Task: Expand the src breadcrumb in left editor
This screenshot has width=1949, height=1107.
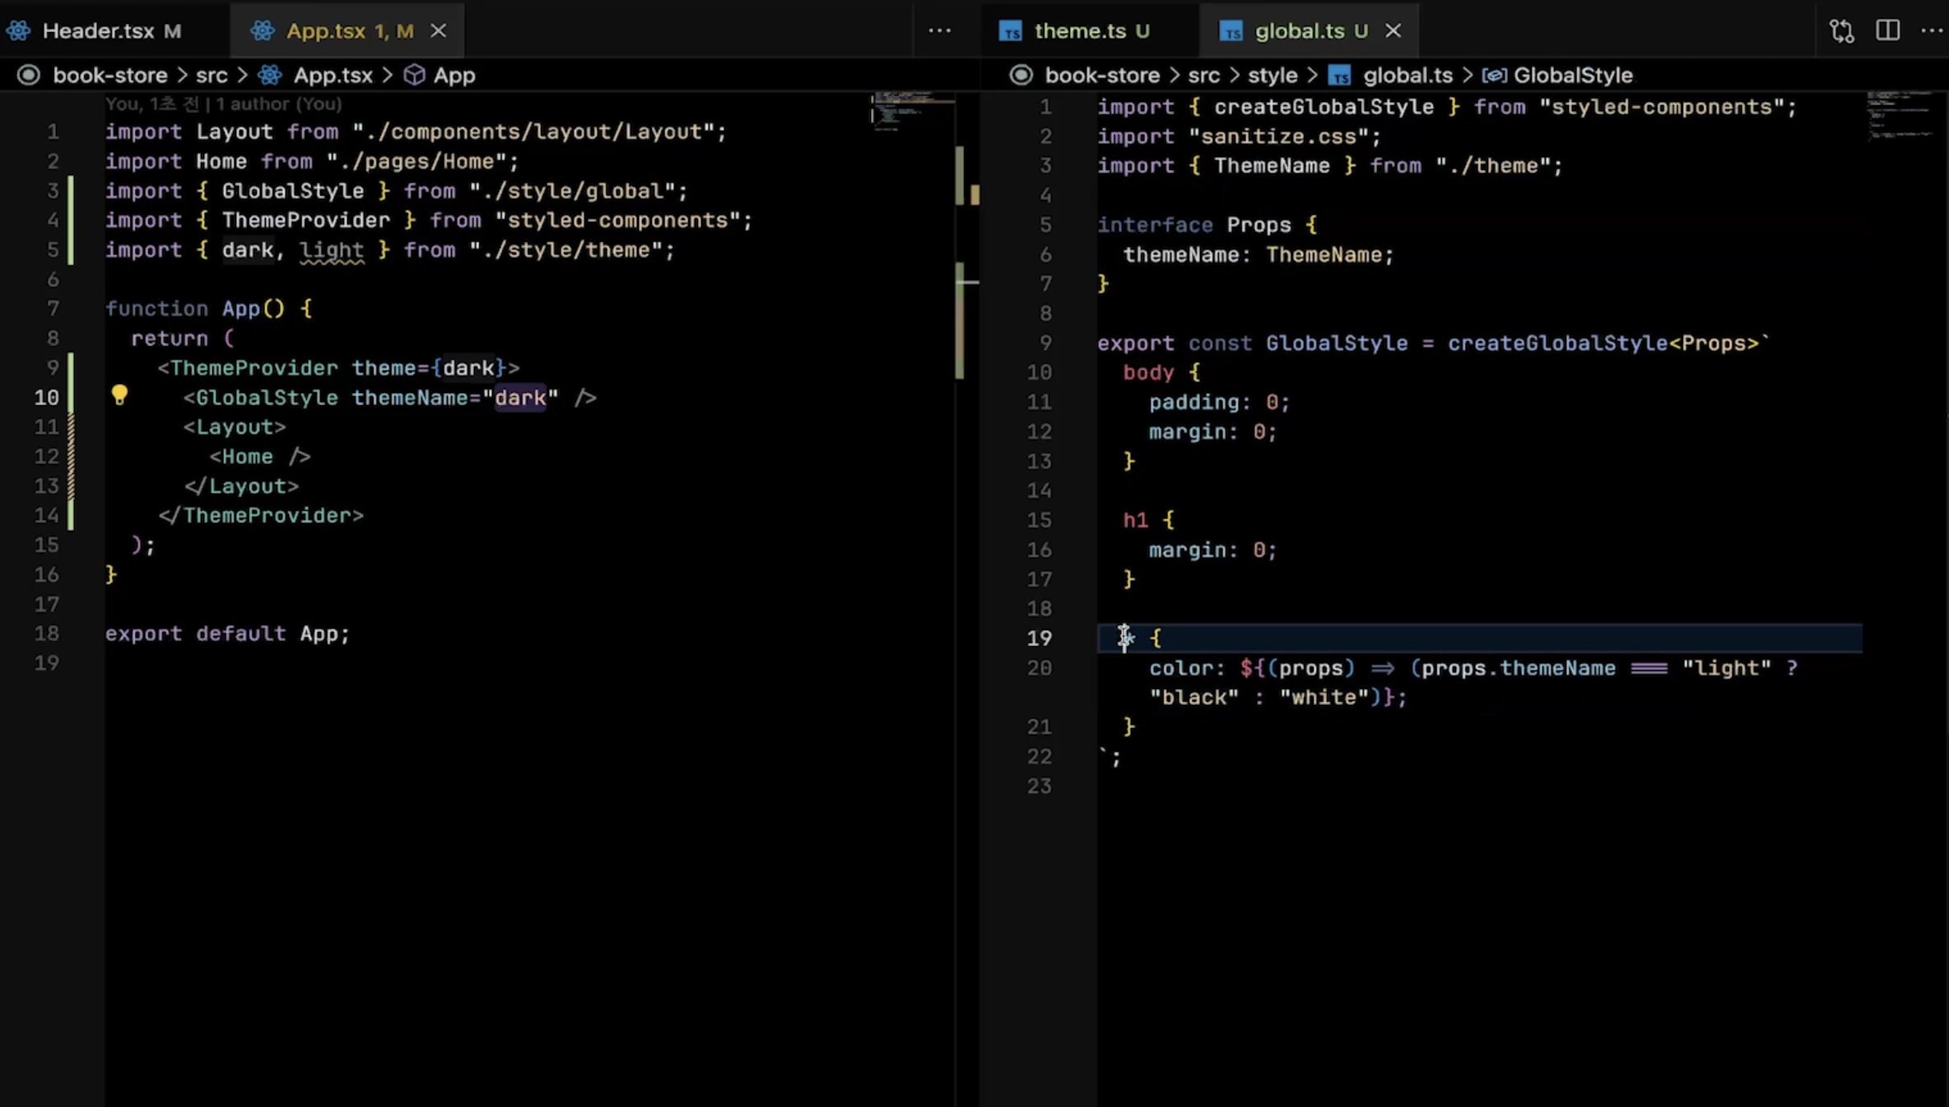Action: pyautogui.click(x=212, y=76)
